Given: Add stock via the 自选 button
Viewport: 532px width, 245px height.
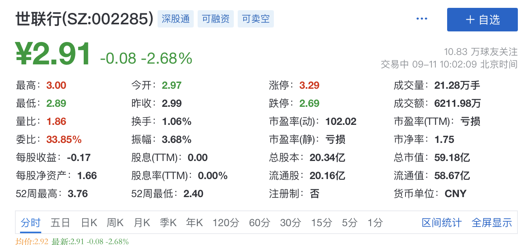Looking at the screenshot, I should (482, 20).
